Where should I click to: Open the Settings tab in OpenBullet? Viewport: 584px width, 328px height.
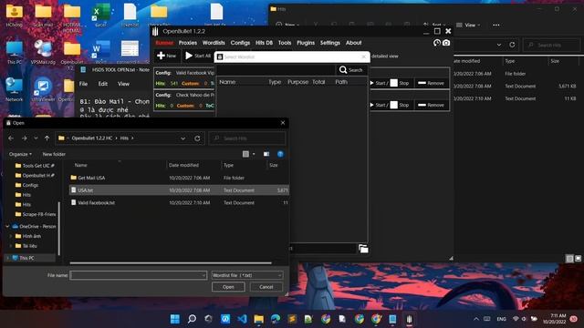point(330,43)
